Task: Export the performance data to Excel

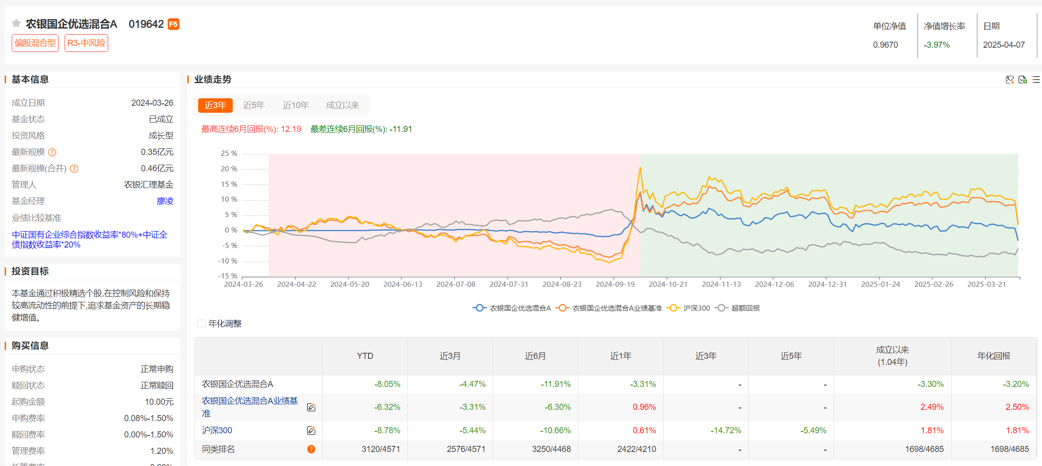Action: point(1023,80)
